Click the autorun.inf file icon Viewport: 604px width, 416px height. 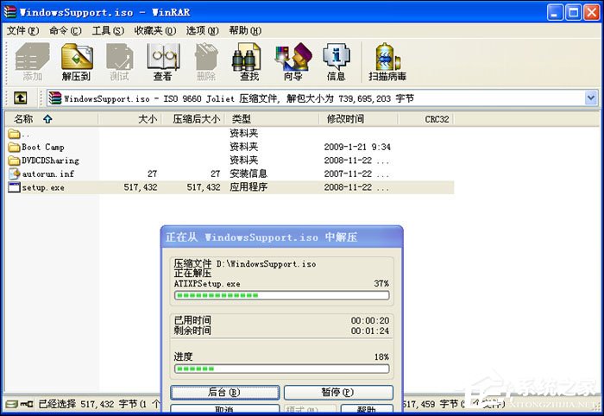15,173
